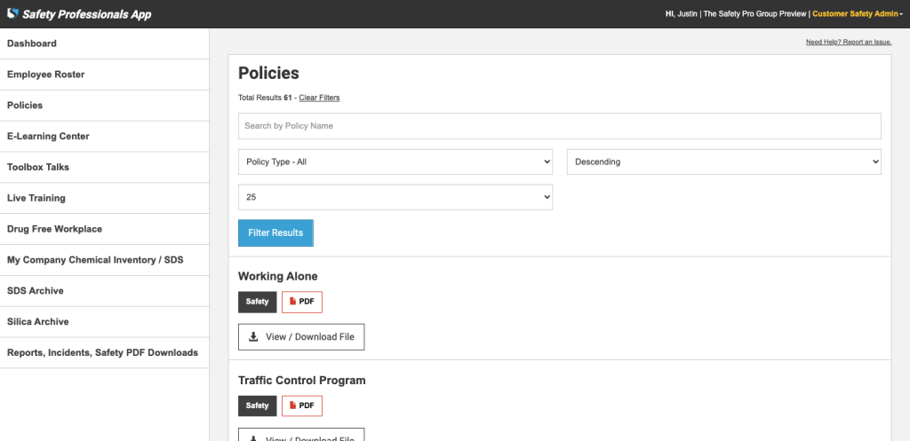Click the Search by Policy Name field
Image resolution: width=910 pixels, height=441 pixels.
[x=560, y=126]
